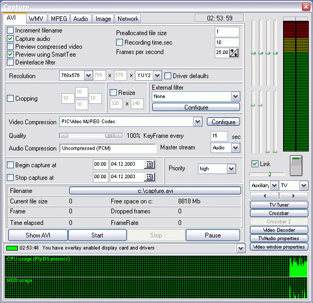Toggle the Deinterlace filter checkbox

[10, 62]
